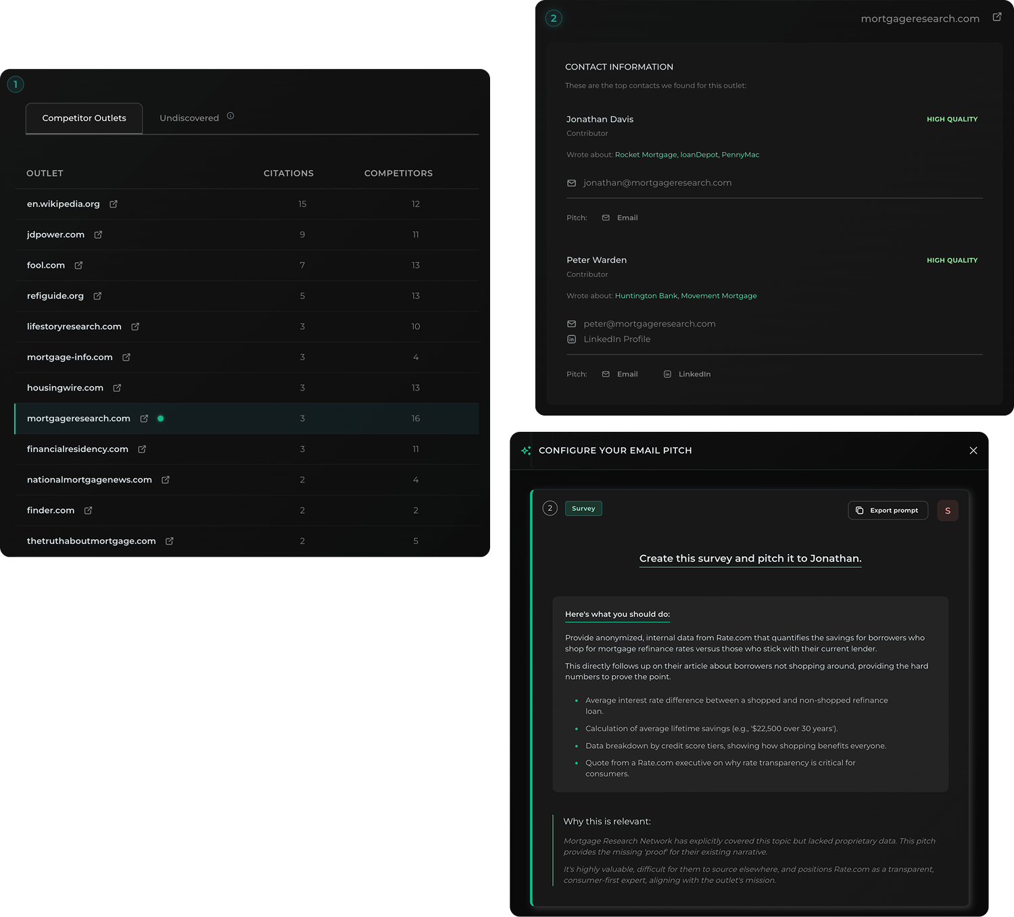Switch to the Undiscovered tab
1014x917 pixels.
coord(189,118)
